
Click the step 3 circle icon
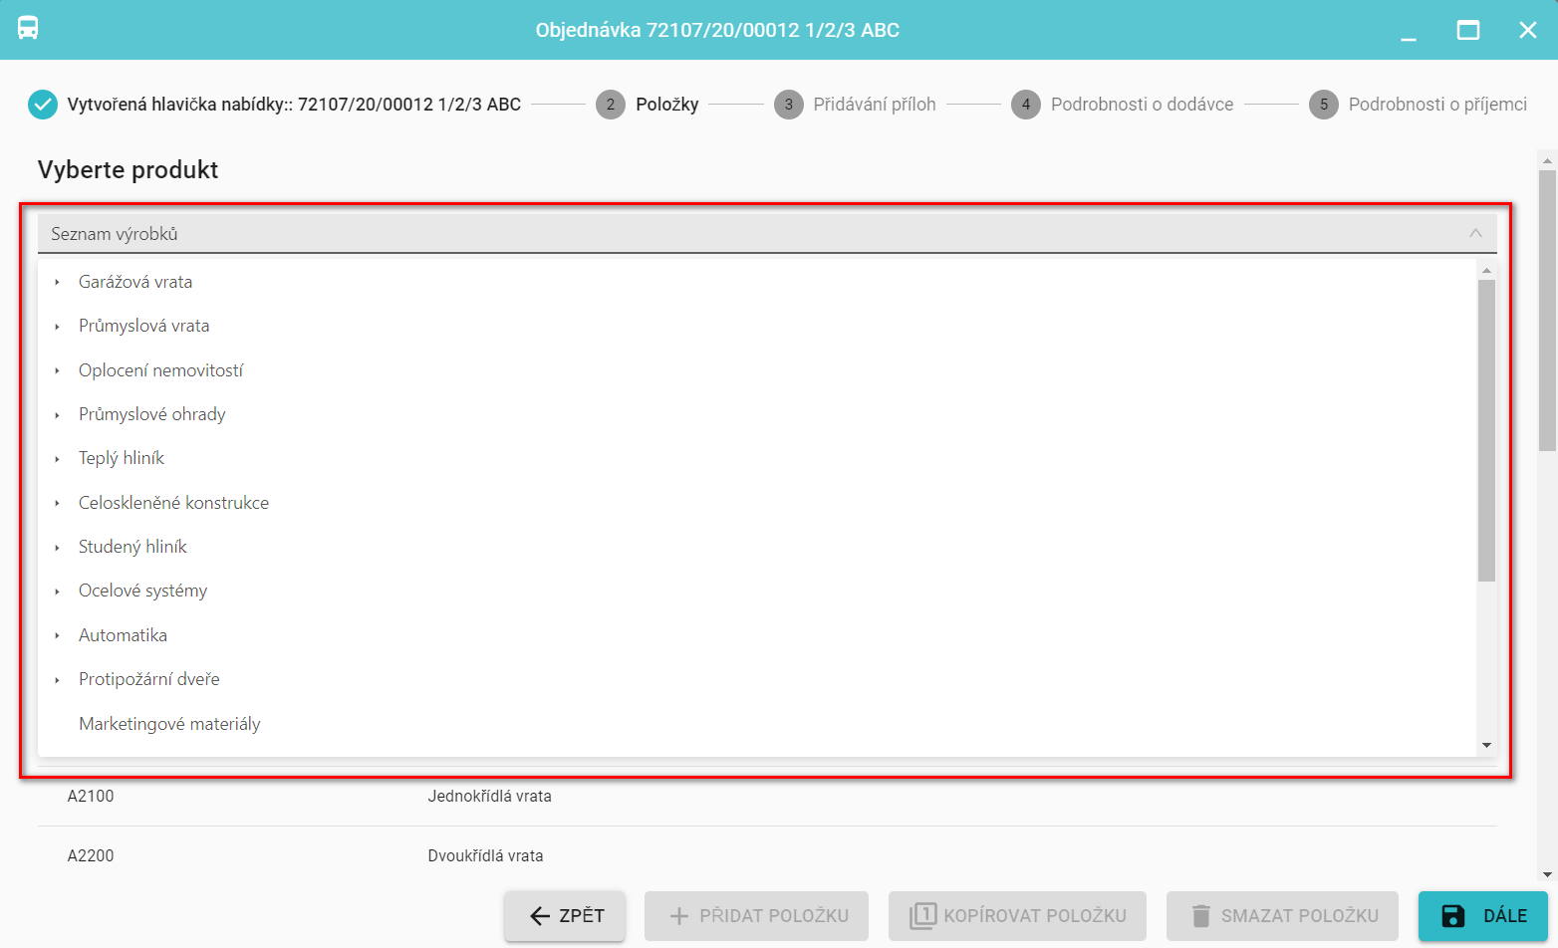pos(788,105)
